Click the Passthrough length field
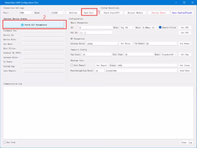197x148 pixels. (x=100, y=71)
